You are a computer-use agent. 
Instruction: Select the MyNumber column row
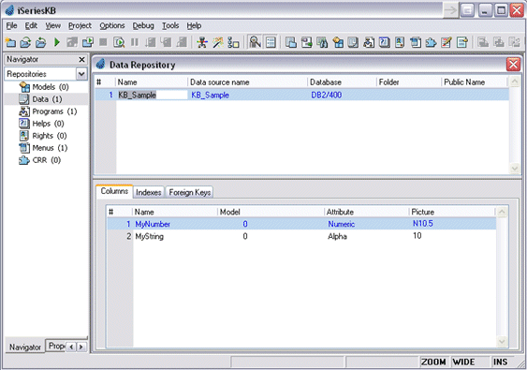click(x=301, y=224)
